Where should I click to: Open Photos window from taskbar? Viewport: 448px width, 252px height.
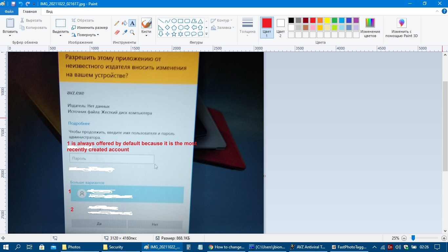(79, 247)
